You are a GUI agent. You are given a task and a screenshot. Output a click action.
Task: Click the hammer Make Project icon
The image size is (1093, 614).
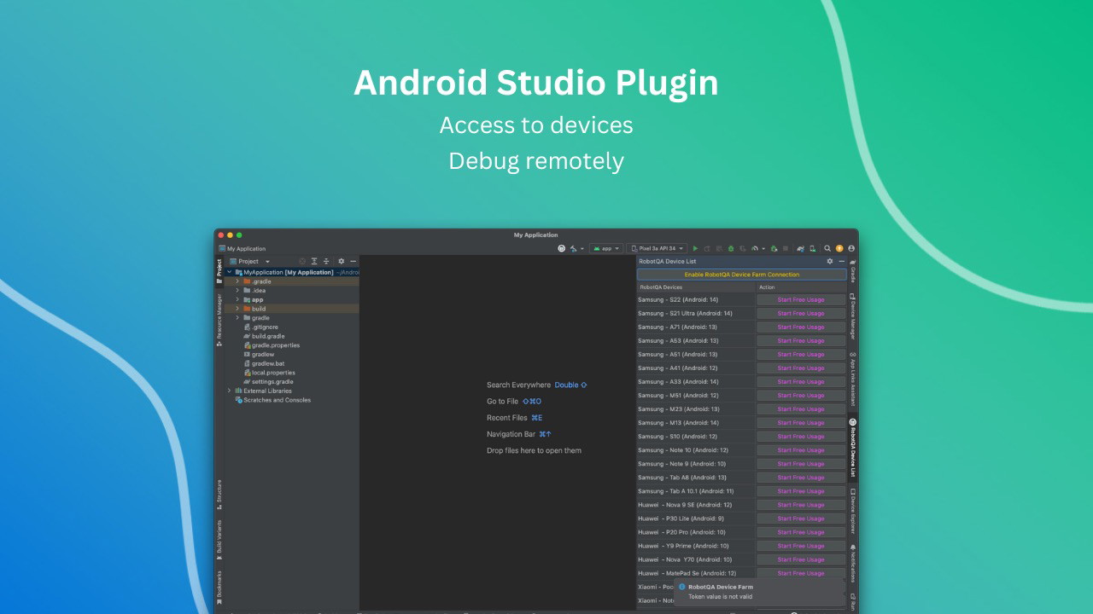coord(574,249)
